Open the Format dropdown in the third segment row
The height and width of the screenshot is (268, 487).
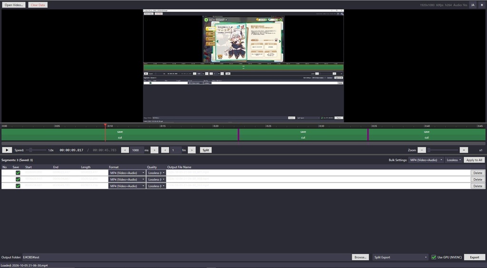[x=127, y=186]
